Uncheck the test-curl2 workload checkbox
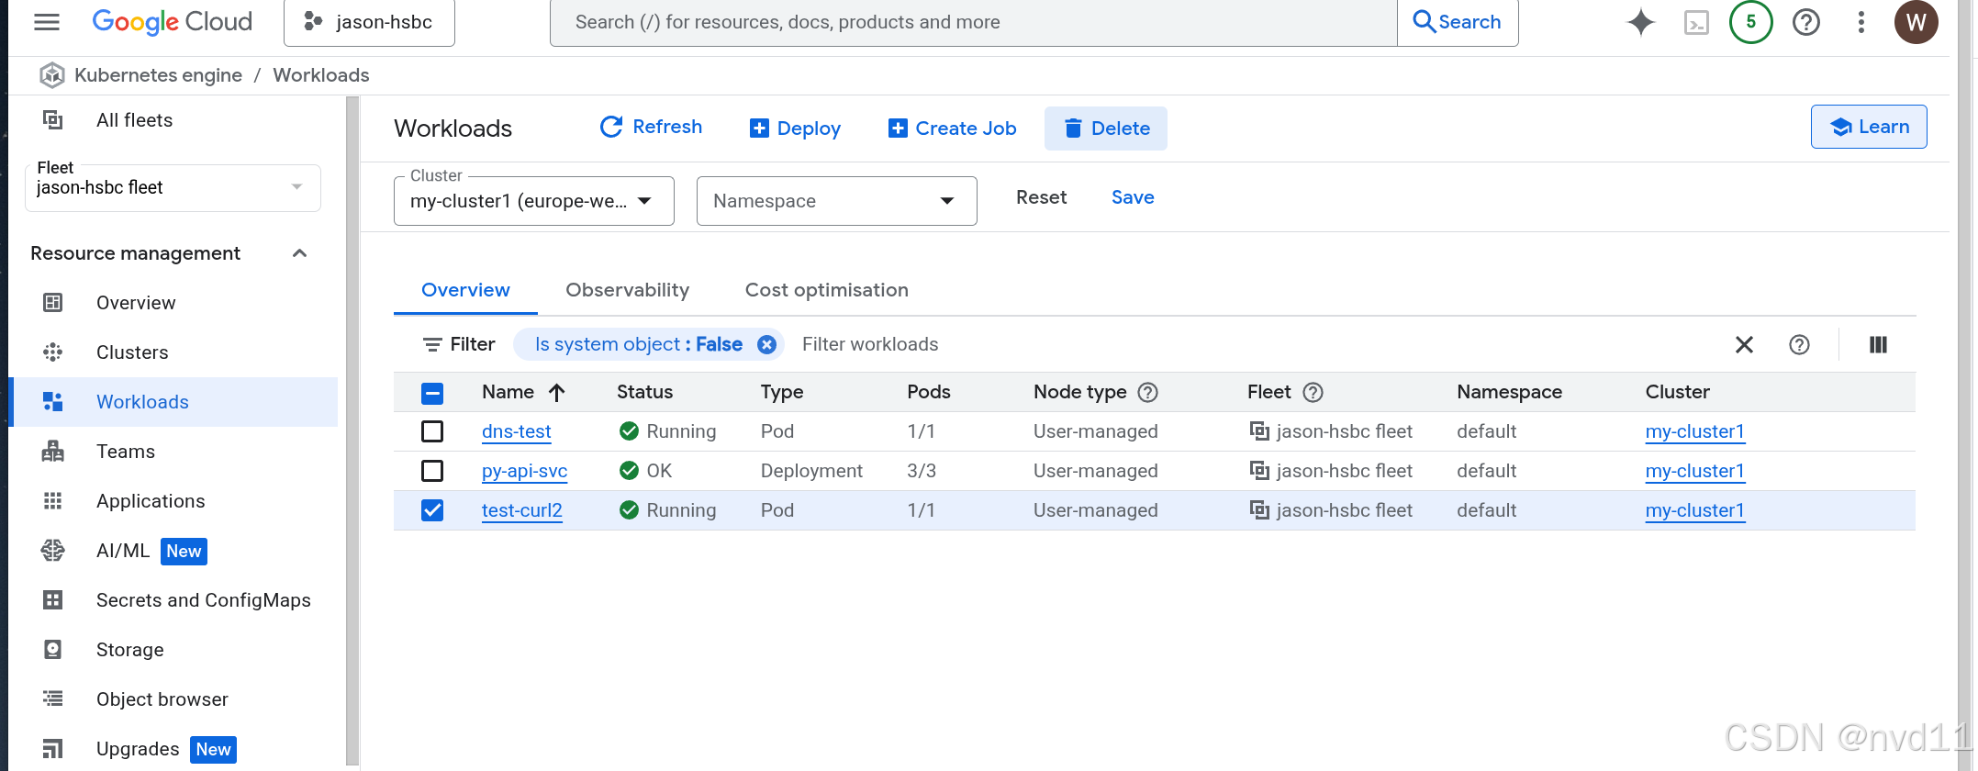The width and height of the screenshot is (1978, 771). tap(432, 510)
